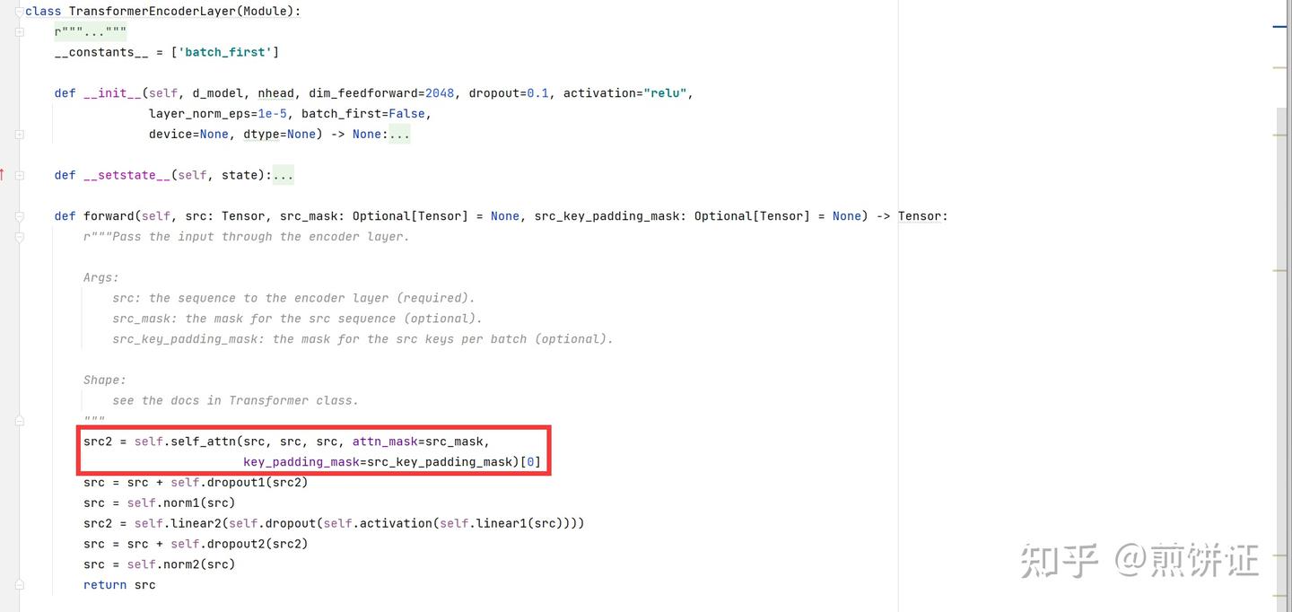Click folded ellipsis after '-> None:'
This screenshot has height=612, width=1292.
[x=399, y=134]
